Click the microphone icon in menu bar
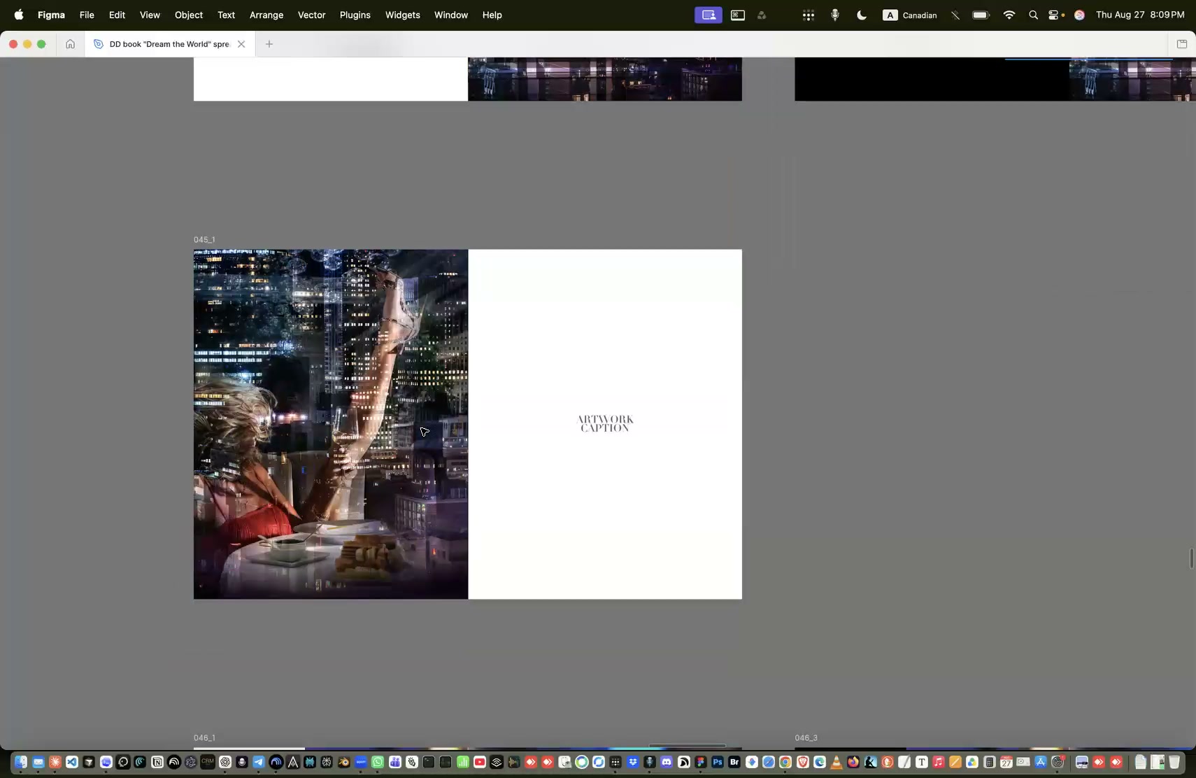 click(x=835, y=15)
